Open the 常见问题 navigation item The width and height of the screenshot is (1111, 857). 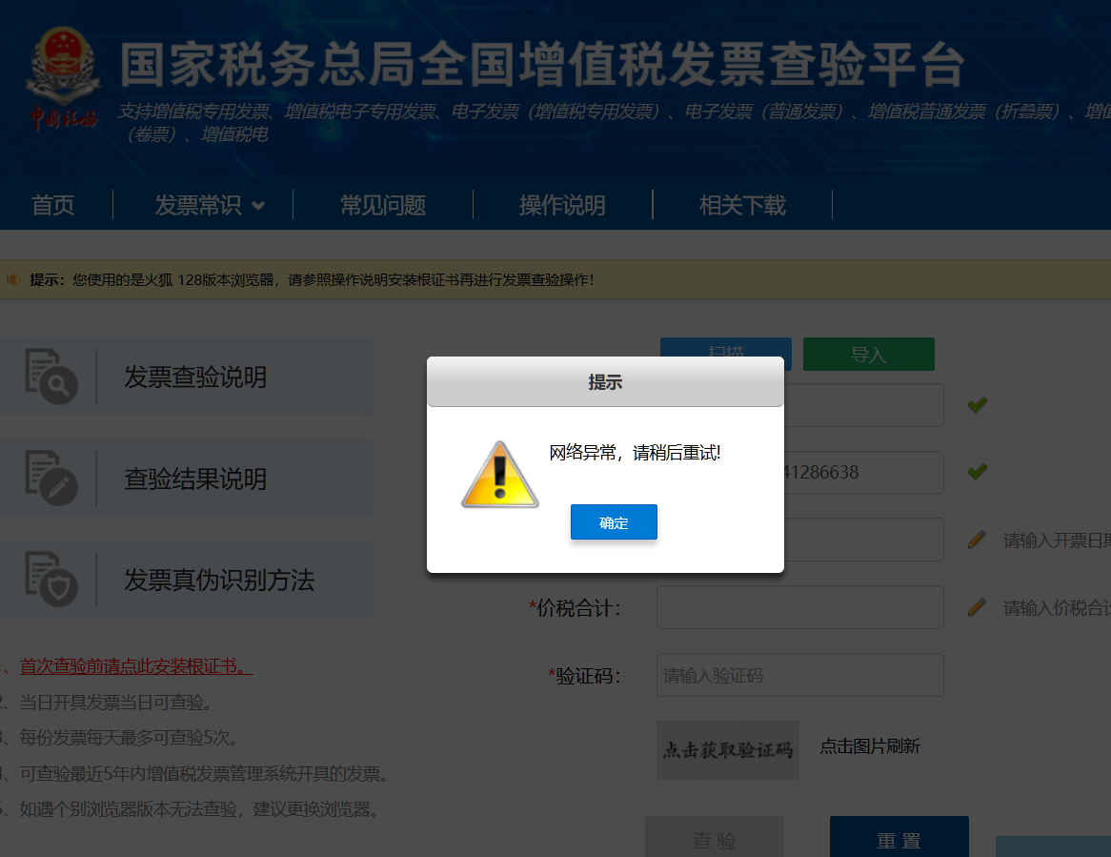pos(383,205)
